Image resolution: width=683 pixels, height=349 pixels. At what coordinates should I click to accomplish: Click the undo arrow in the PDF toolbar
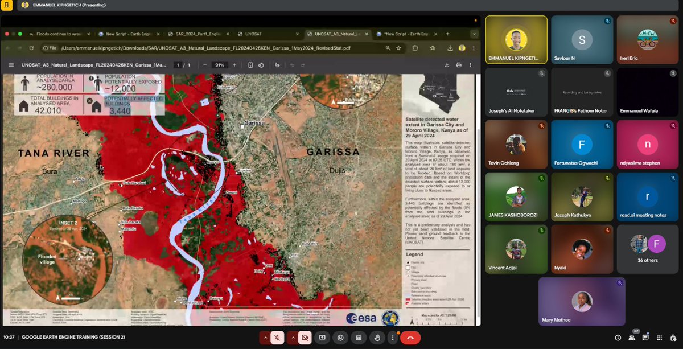pyautogui.click(x=293, y=65)
